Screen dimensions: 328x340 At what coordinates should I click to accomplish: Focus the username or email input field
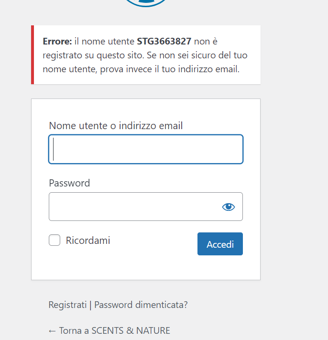coord(146,149)
